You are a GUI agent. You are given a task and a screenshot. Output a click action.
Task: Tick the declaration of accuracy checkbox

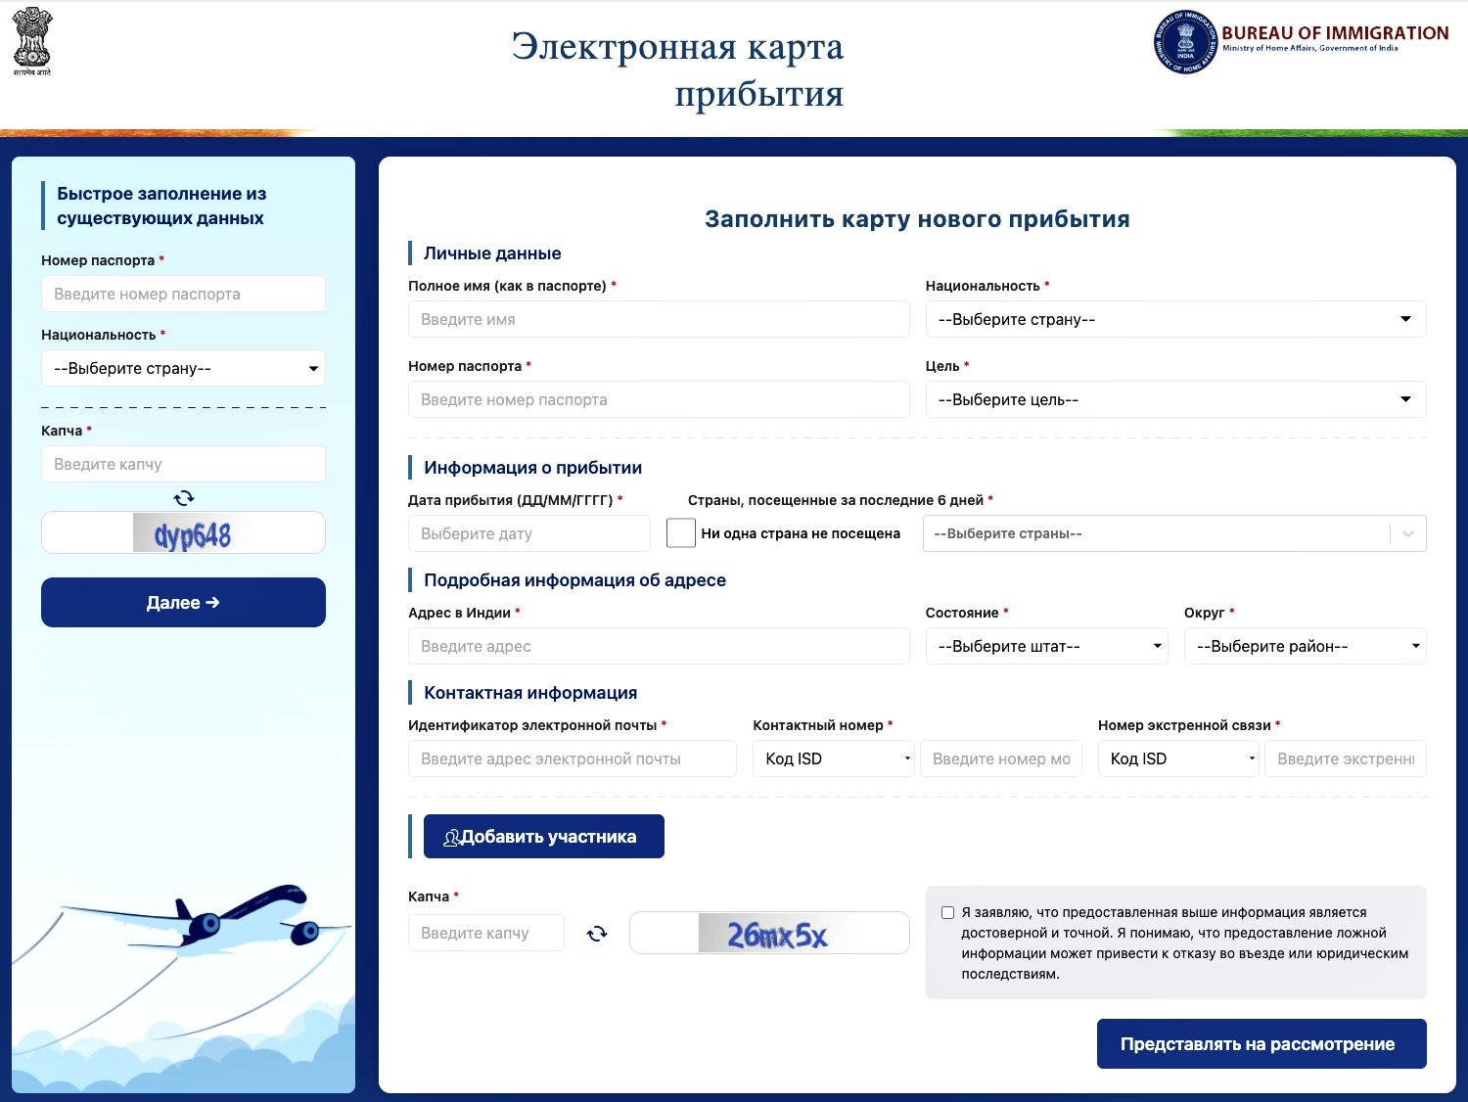pyautogui.click(x=947, y=913)
